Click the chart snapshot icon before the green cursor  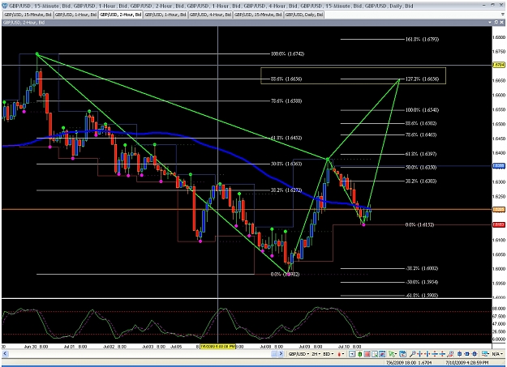(382, 354)
